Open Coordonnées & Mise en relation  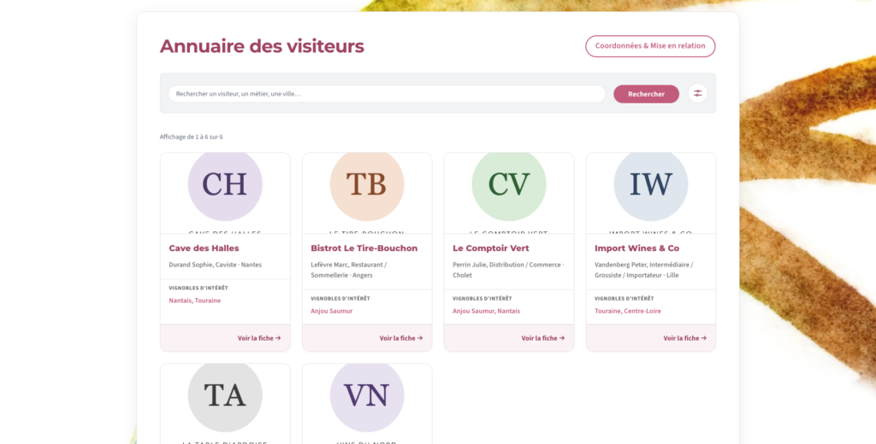(x=650, y=46)
